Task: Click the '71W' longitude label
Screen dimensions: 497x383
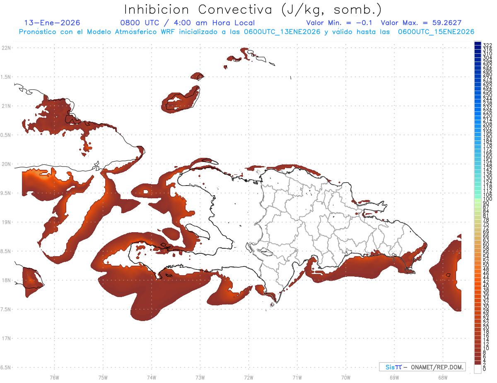Action: 297,377
